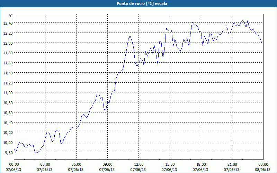Screen dimensions: 277x173
Task: Click the dew point curve peak near 11:00
Action: point(130,36)
